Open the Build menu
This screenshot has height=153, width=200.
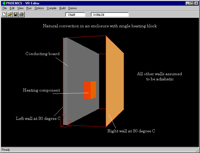coord(62,8)
